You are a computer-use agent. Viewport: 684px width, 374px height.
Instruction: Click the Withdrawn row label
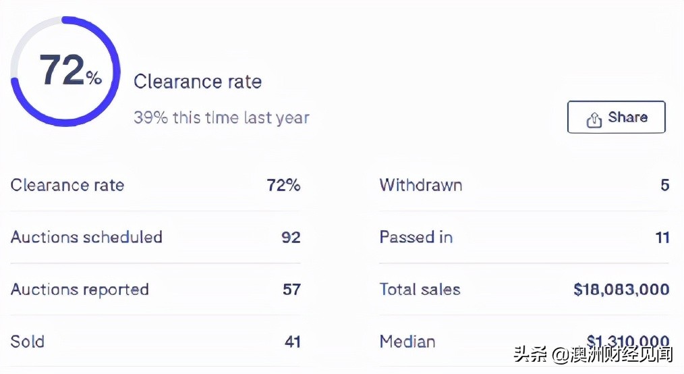click(x=421, y=185)
